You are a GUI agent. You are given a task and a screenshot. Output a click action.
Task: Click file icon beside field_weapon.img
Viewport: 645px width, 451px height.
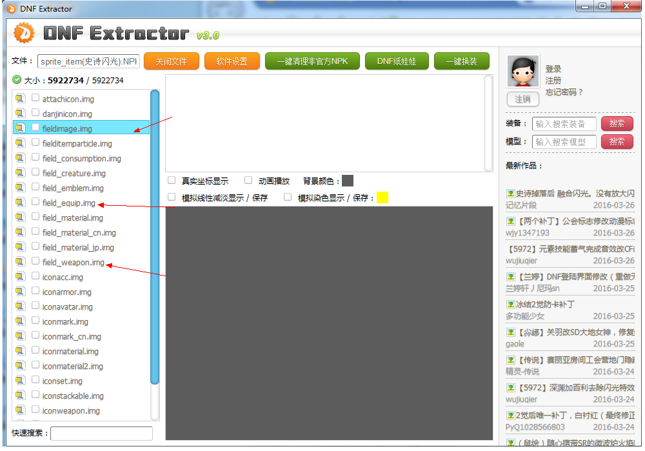click(x=20, y=262)
